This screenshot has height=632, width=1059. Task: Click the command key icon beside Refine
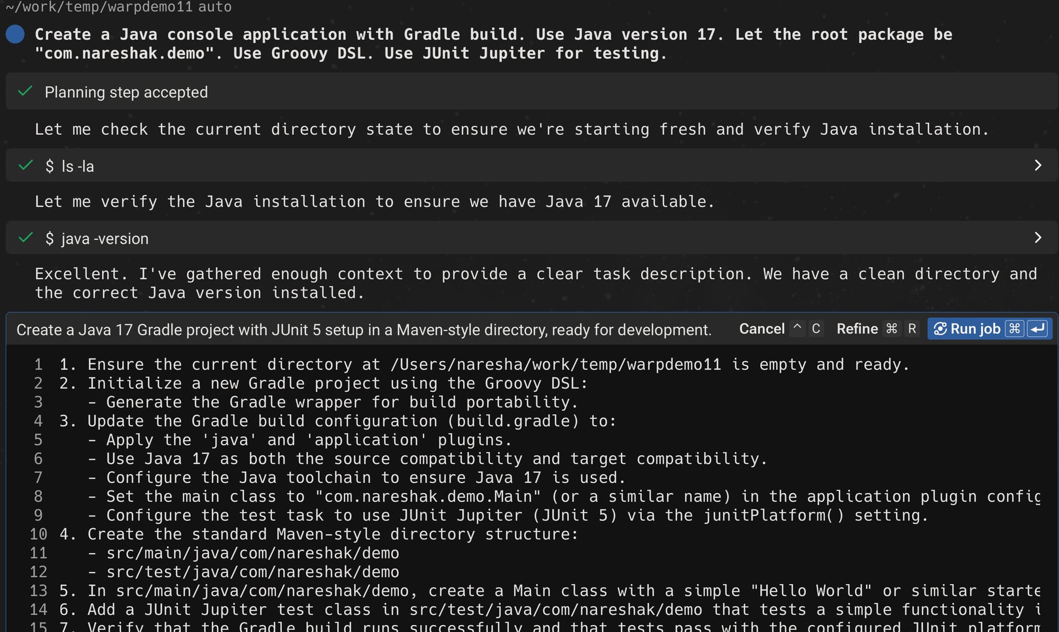click(x=892, y=329)
